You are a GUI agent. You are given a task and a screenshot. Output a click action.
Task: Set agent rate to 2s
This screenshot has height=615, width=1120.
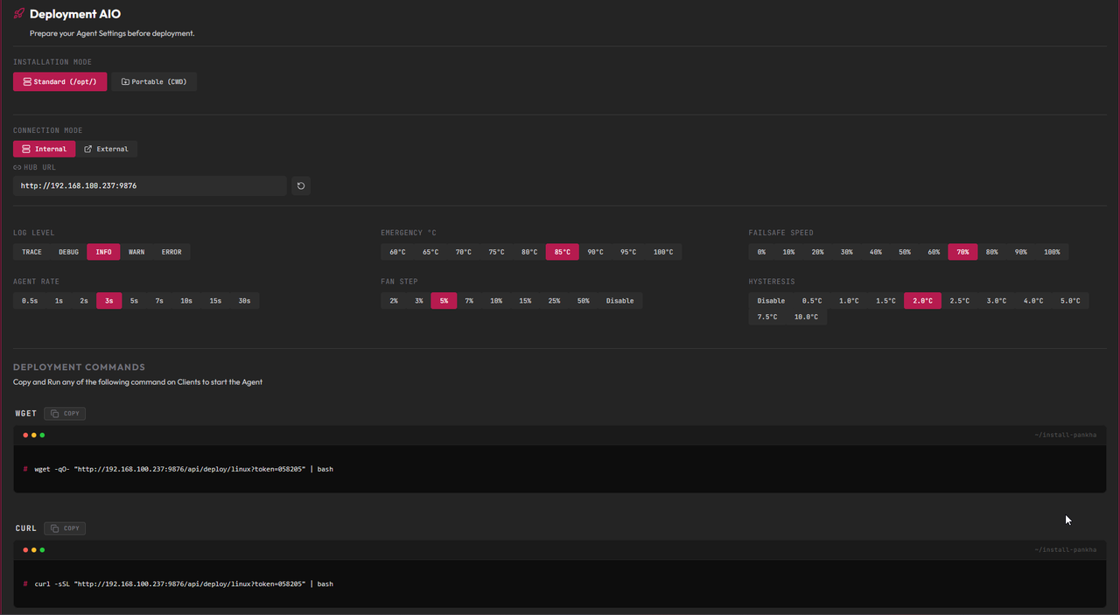point(84,301)
